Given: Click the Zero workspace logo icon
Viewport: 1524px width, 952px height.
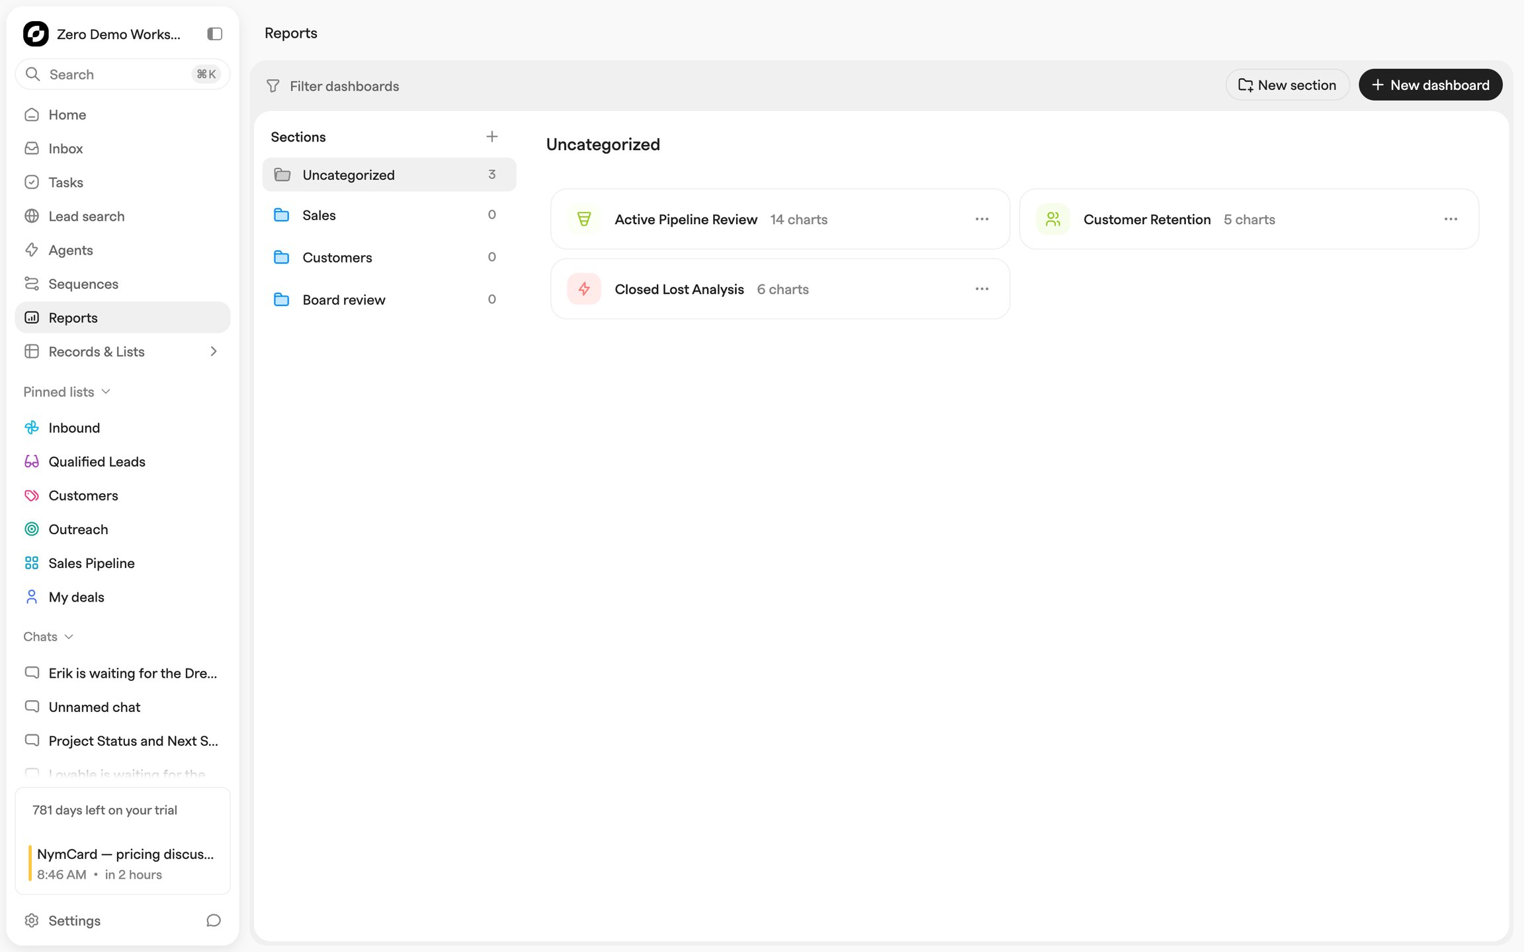Looking at the screenshot, I should (36, 34).
